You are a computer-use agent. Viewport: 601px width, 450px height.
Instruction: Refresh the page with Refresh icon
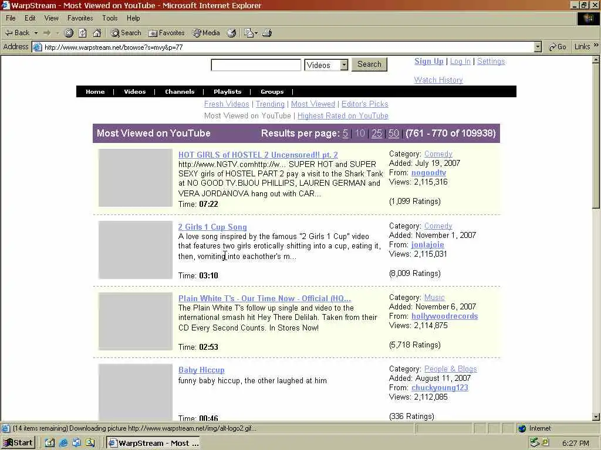coord(83,33)
